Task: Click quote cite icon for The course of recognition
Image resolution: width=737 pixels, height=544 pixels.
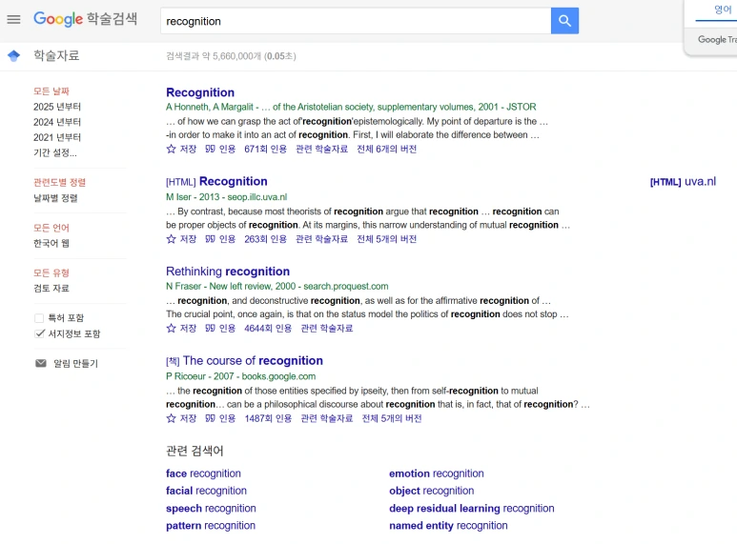Action: pos(210,418)
